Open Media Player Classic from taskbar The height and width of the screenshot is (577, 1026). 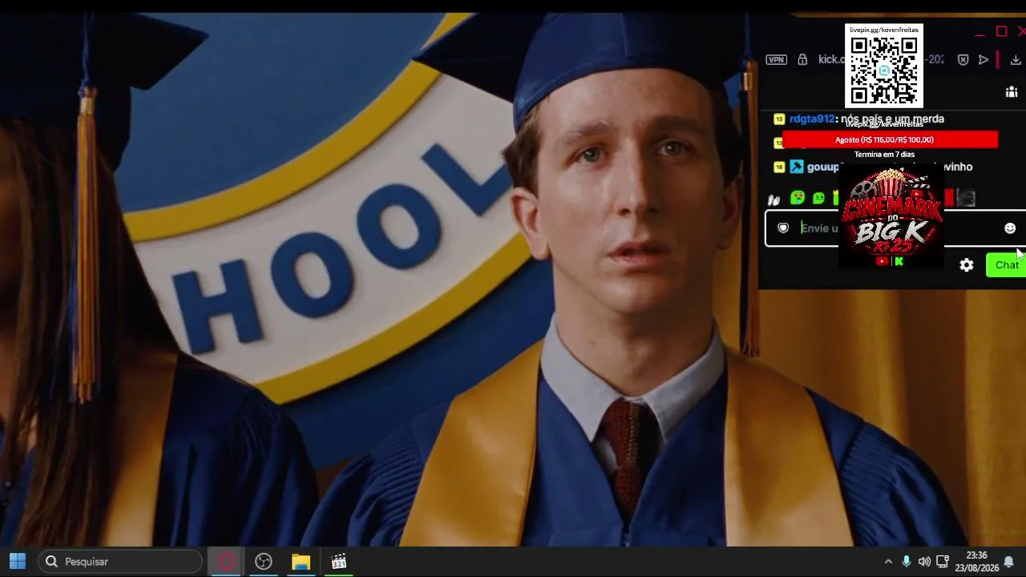338,562
